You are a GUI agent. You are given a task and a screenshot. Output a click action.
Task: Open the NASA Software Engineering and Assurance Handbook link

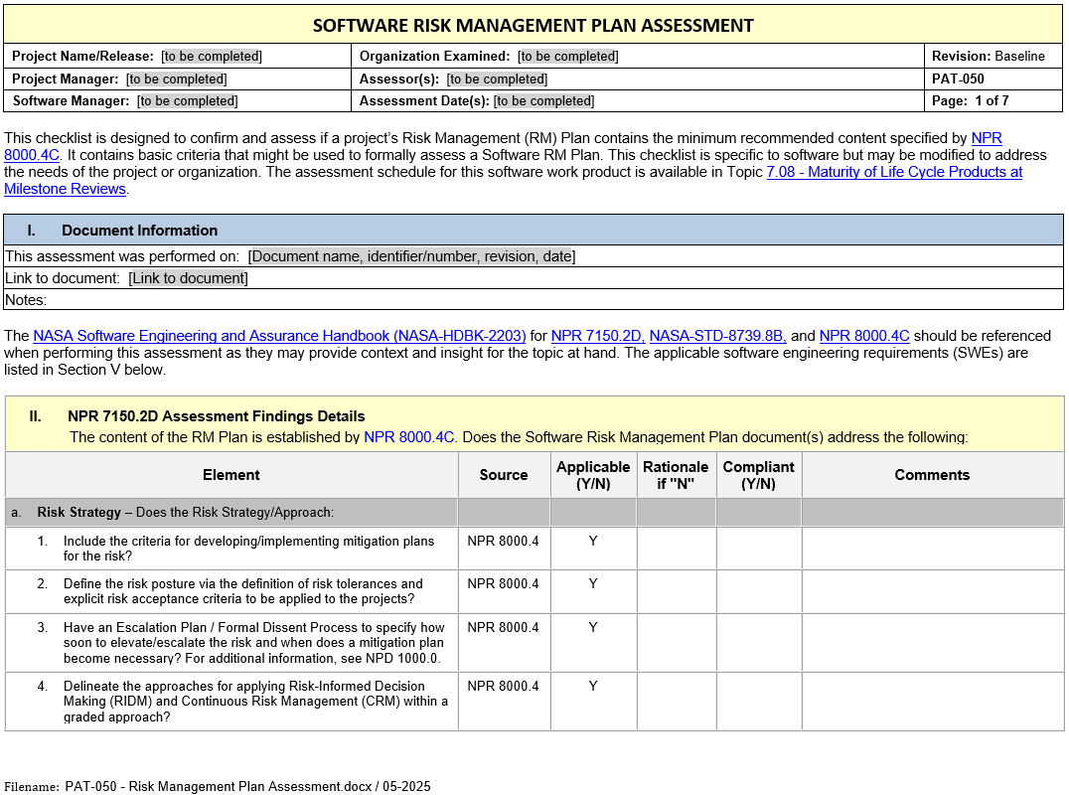click(279, 336)
